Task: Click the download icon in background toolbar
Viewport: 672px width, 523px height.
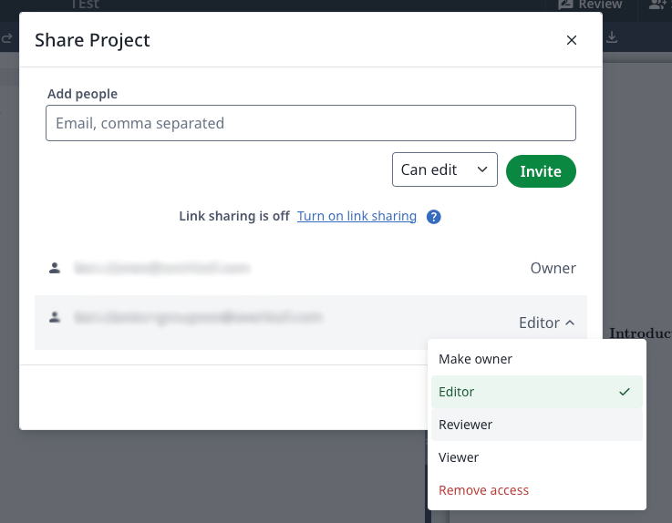Action: click(x=612, y=37)
